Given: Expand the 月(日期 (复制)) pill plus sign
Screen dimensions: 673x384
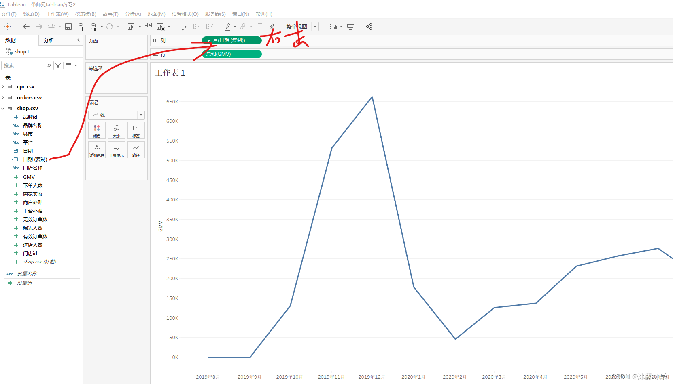Looking at the screenshot, I should pos(208,40).
